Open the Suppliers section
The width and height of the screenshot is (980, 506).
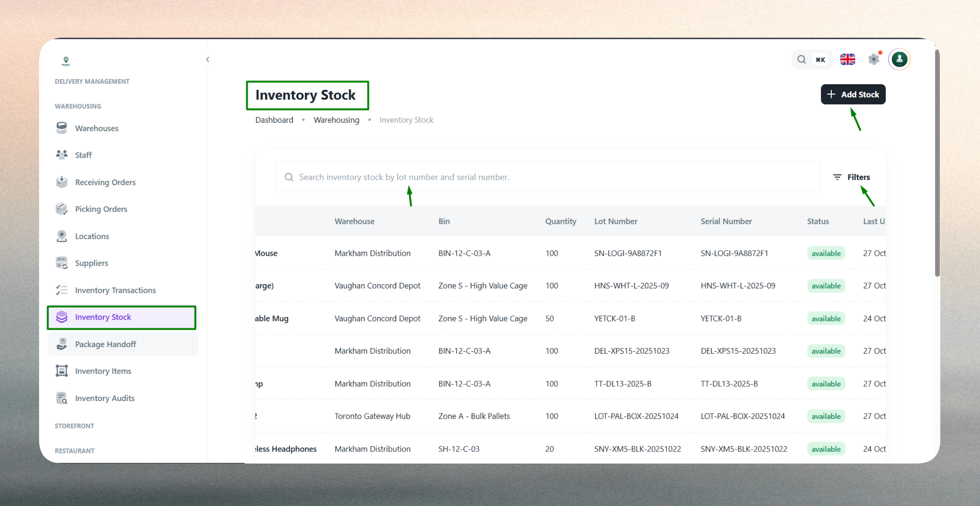(92, 263)
